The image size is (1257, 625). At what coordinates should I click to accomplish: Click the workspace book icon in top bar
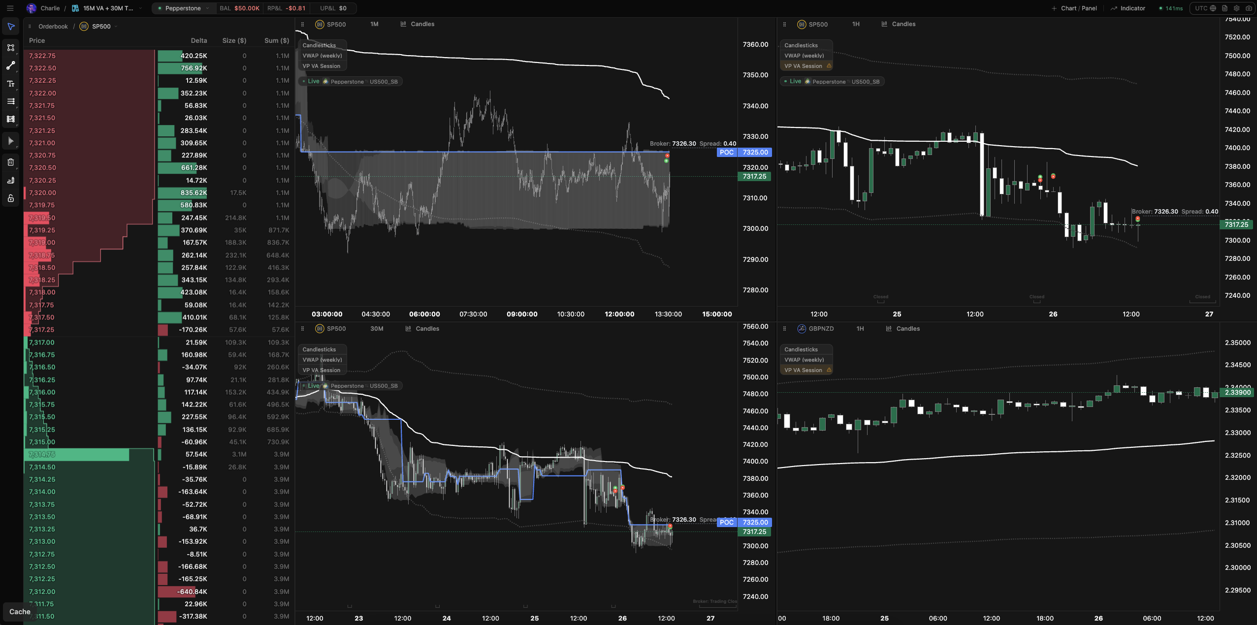click(x=75, y=8)
